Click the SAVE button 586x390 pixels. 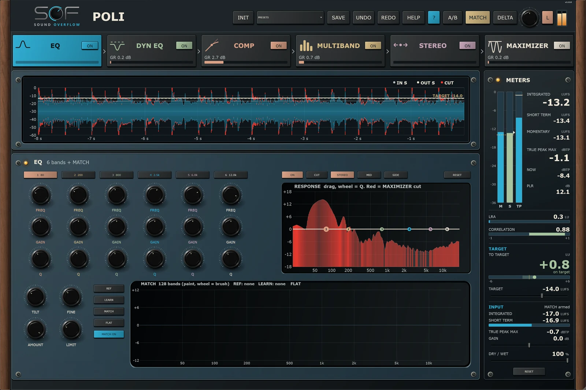click(338, 18)
